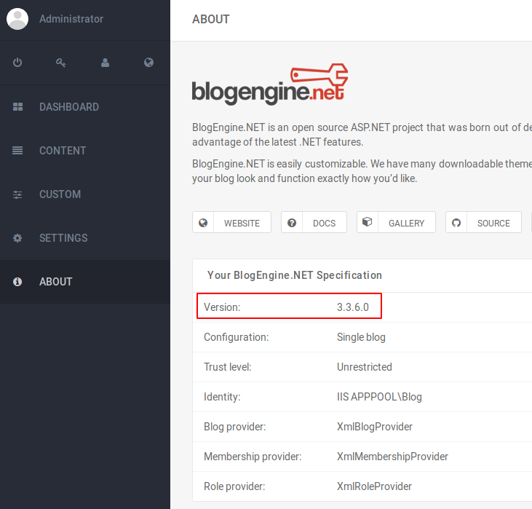Open the SETTINGS menu item
This screenshot has height=509, width=532.
[85, 238]
